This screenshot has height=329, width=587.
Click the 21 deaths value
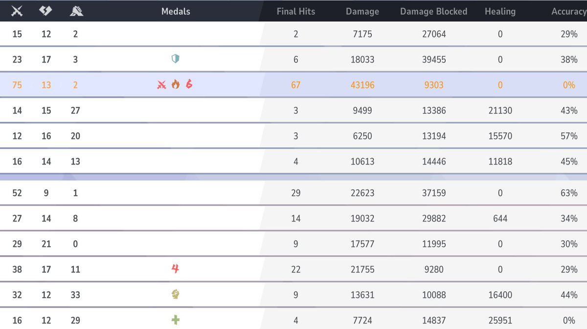click(46, 244)
